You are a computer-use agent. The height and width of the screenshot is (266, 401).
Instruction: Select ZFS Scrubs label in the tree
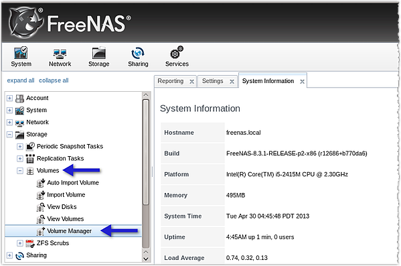(x=53, y=243)
